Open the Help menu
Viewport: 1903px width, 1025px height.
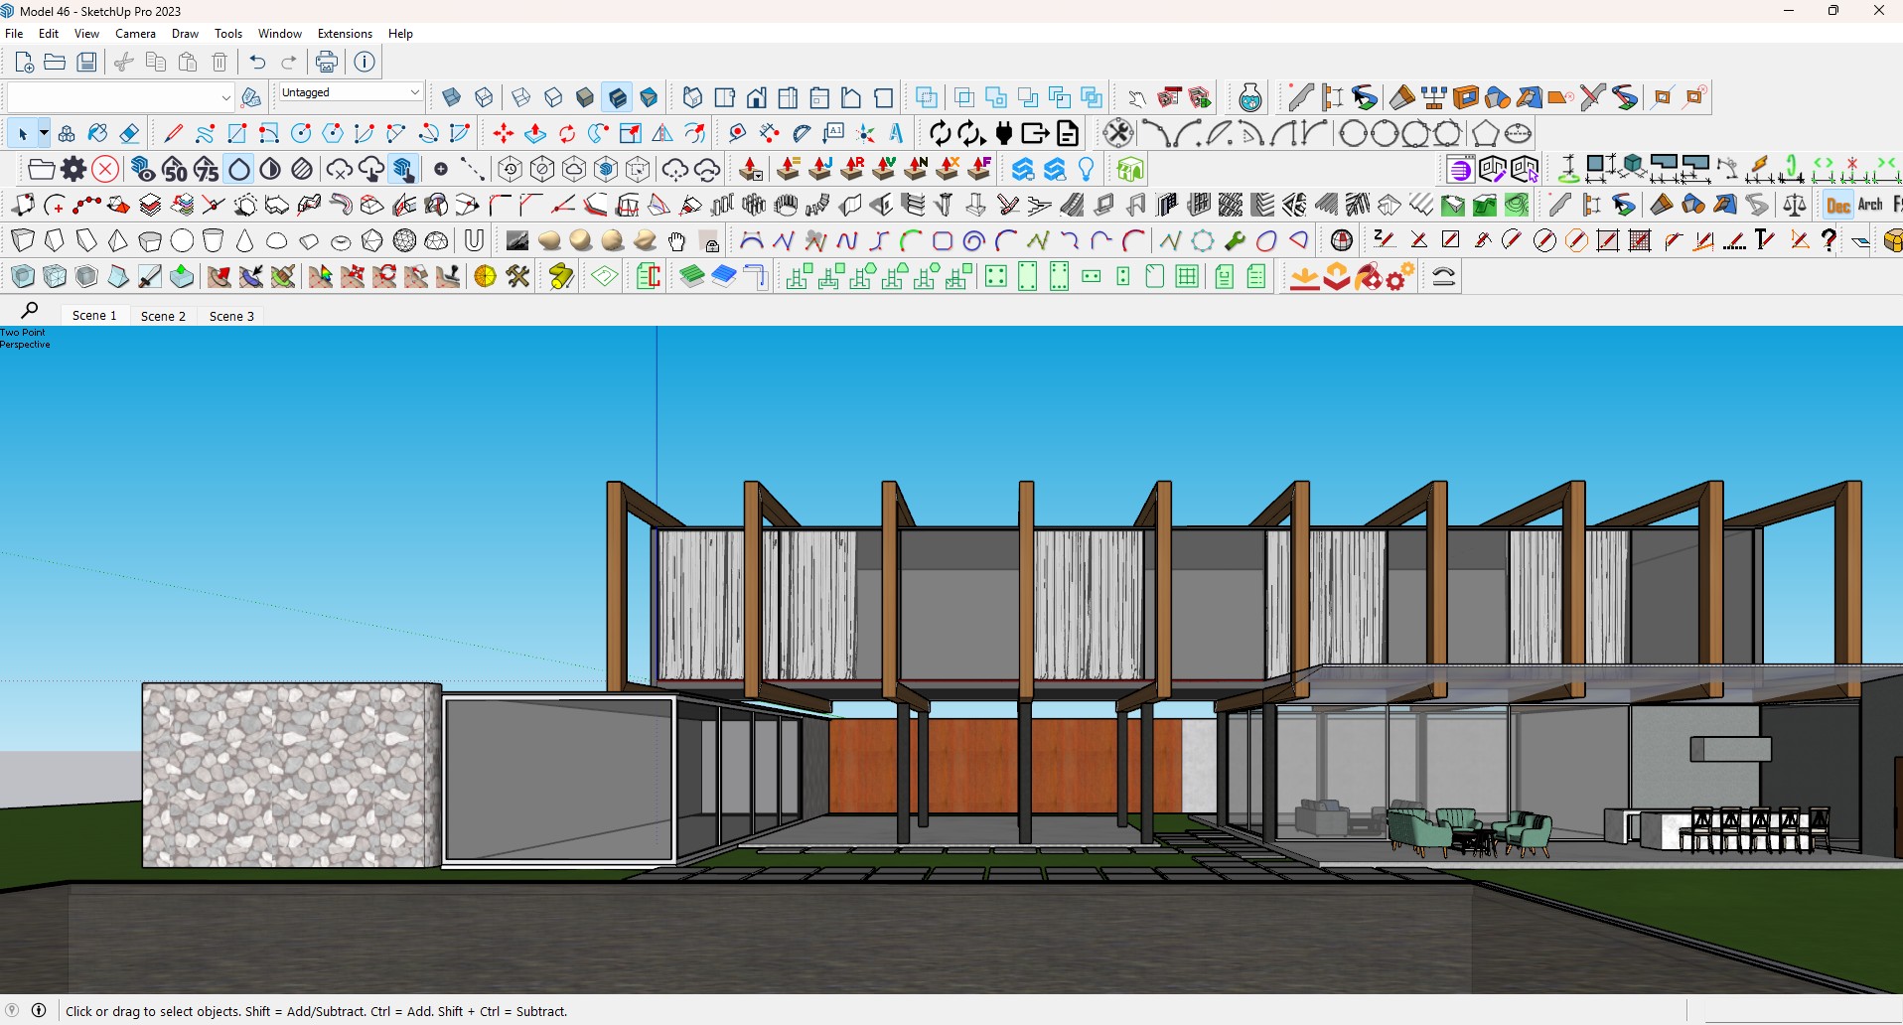tap(400, 34)
